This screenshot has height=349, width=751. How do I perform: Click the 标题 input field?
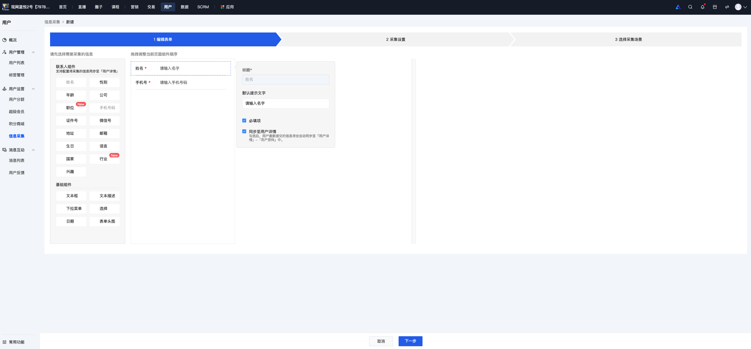pyautogui.click(x=286, y=79)
